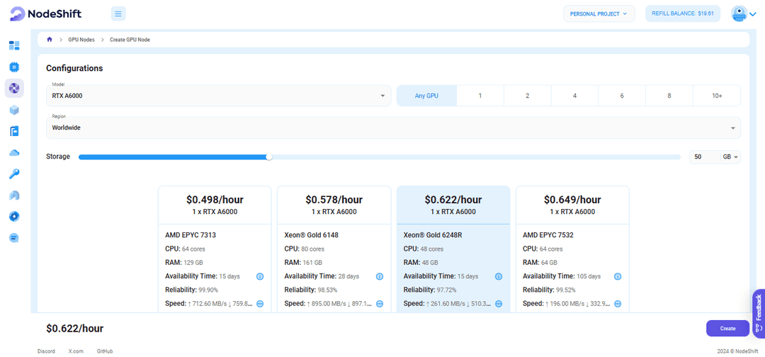Open the Region dropdown showing Worldwide

point(393,127)
